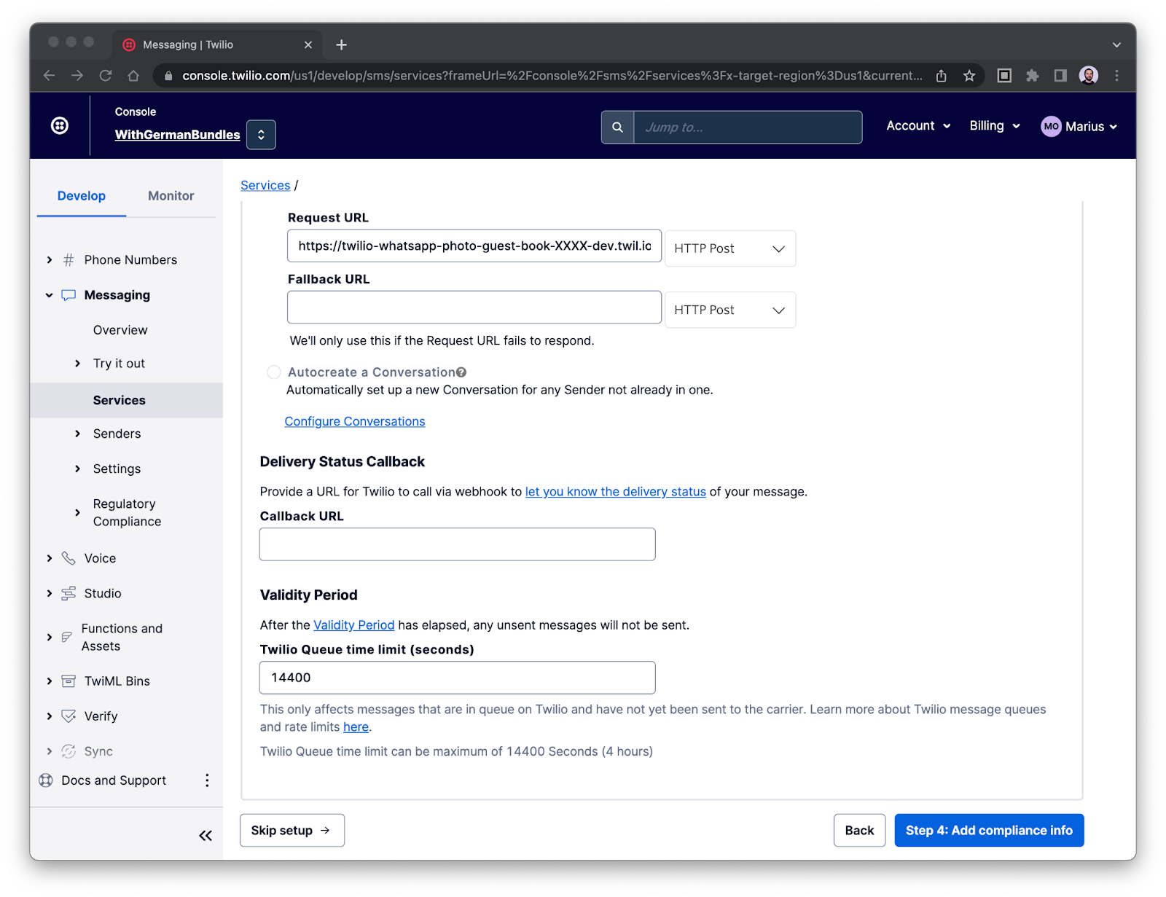The width and height of the screenshot is (1166, 897).
Task: Open a new browser tab
Action: click(x=341, y=45)
